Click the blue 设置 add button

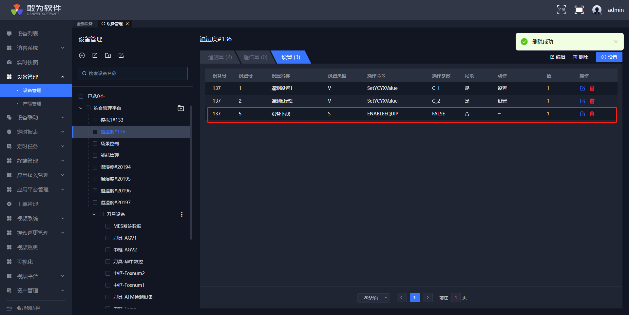609,57
